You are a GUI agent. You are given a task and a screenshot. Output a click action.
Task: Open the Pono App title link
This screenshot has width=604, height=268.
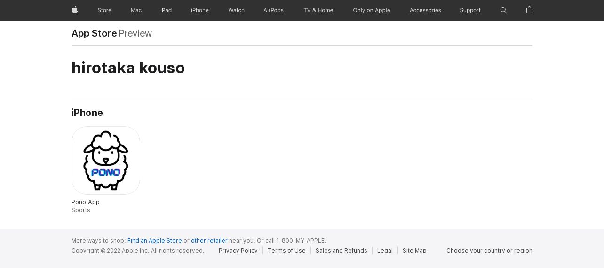tap(86, 202)
